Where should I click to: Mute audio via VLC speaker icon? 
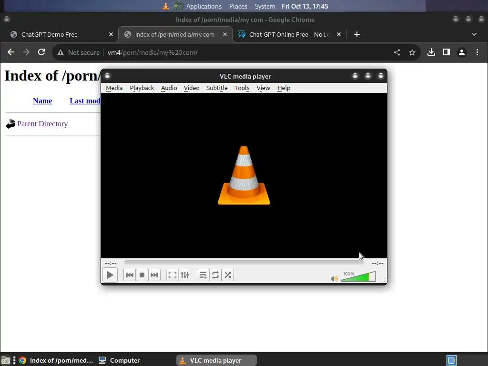coord(334,278)
